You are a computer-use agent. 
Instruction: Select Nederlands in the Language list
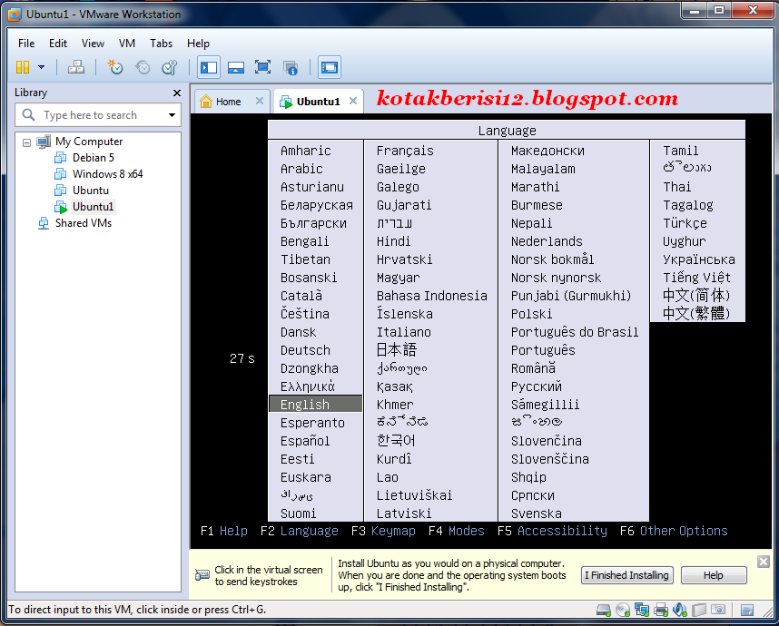[547, 241]
